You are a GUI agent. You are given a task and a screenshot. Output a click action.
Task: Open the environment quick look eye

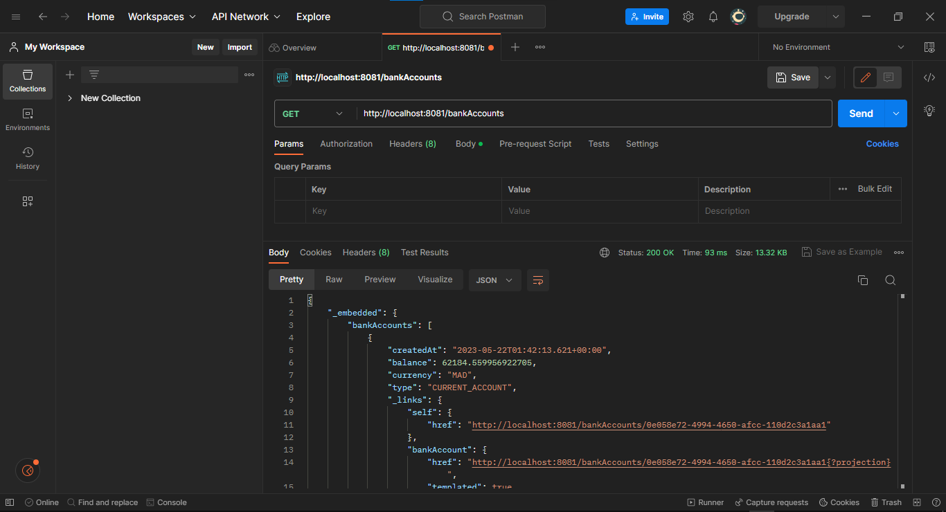coord(931,46)
